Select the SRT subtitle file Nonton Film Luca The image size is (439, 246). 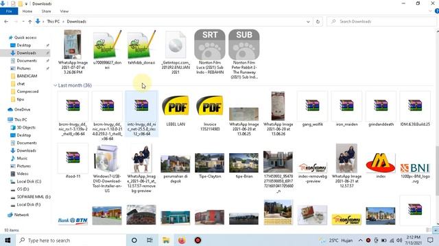(210, 52)
